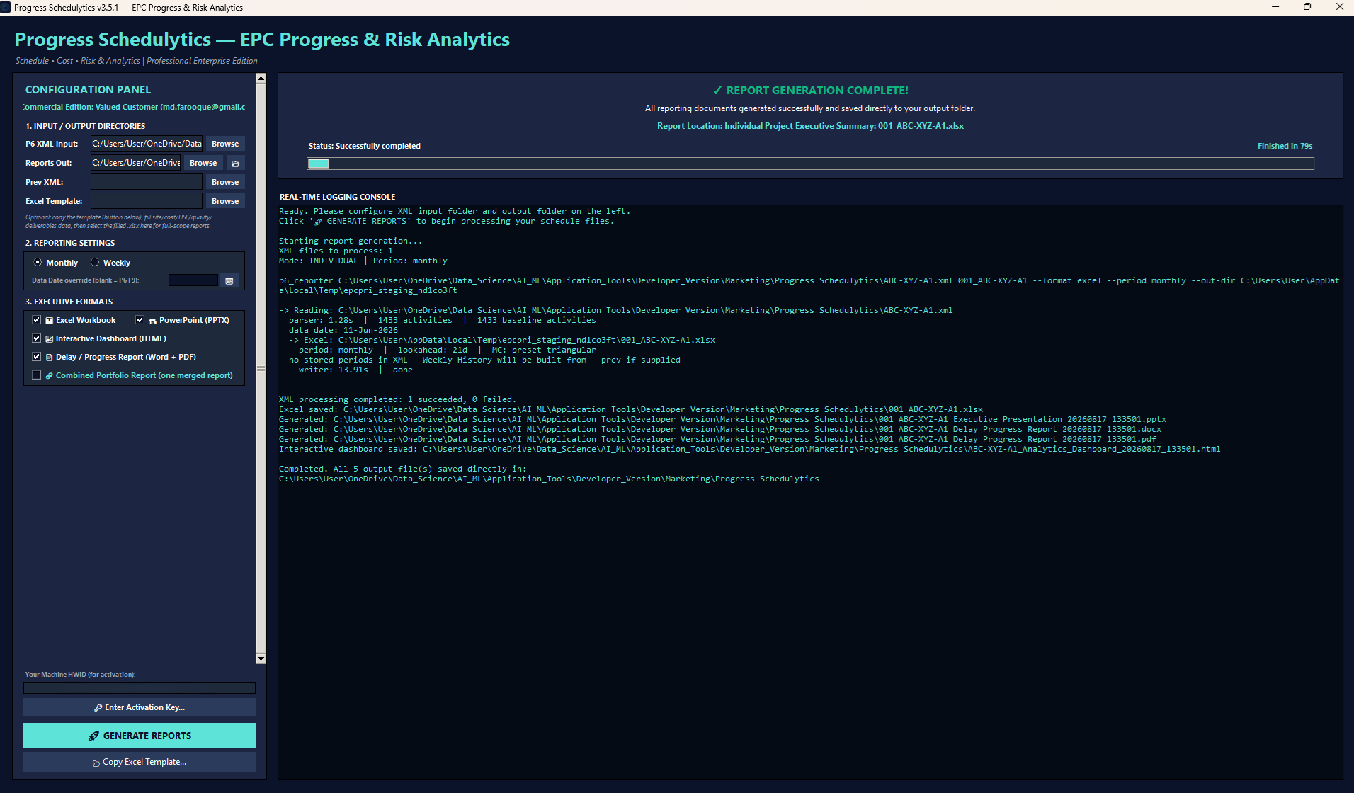The image size is (1354, 793).
Task: Click the 'writer: 13.91s | done' log line
Action: 355,370
